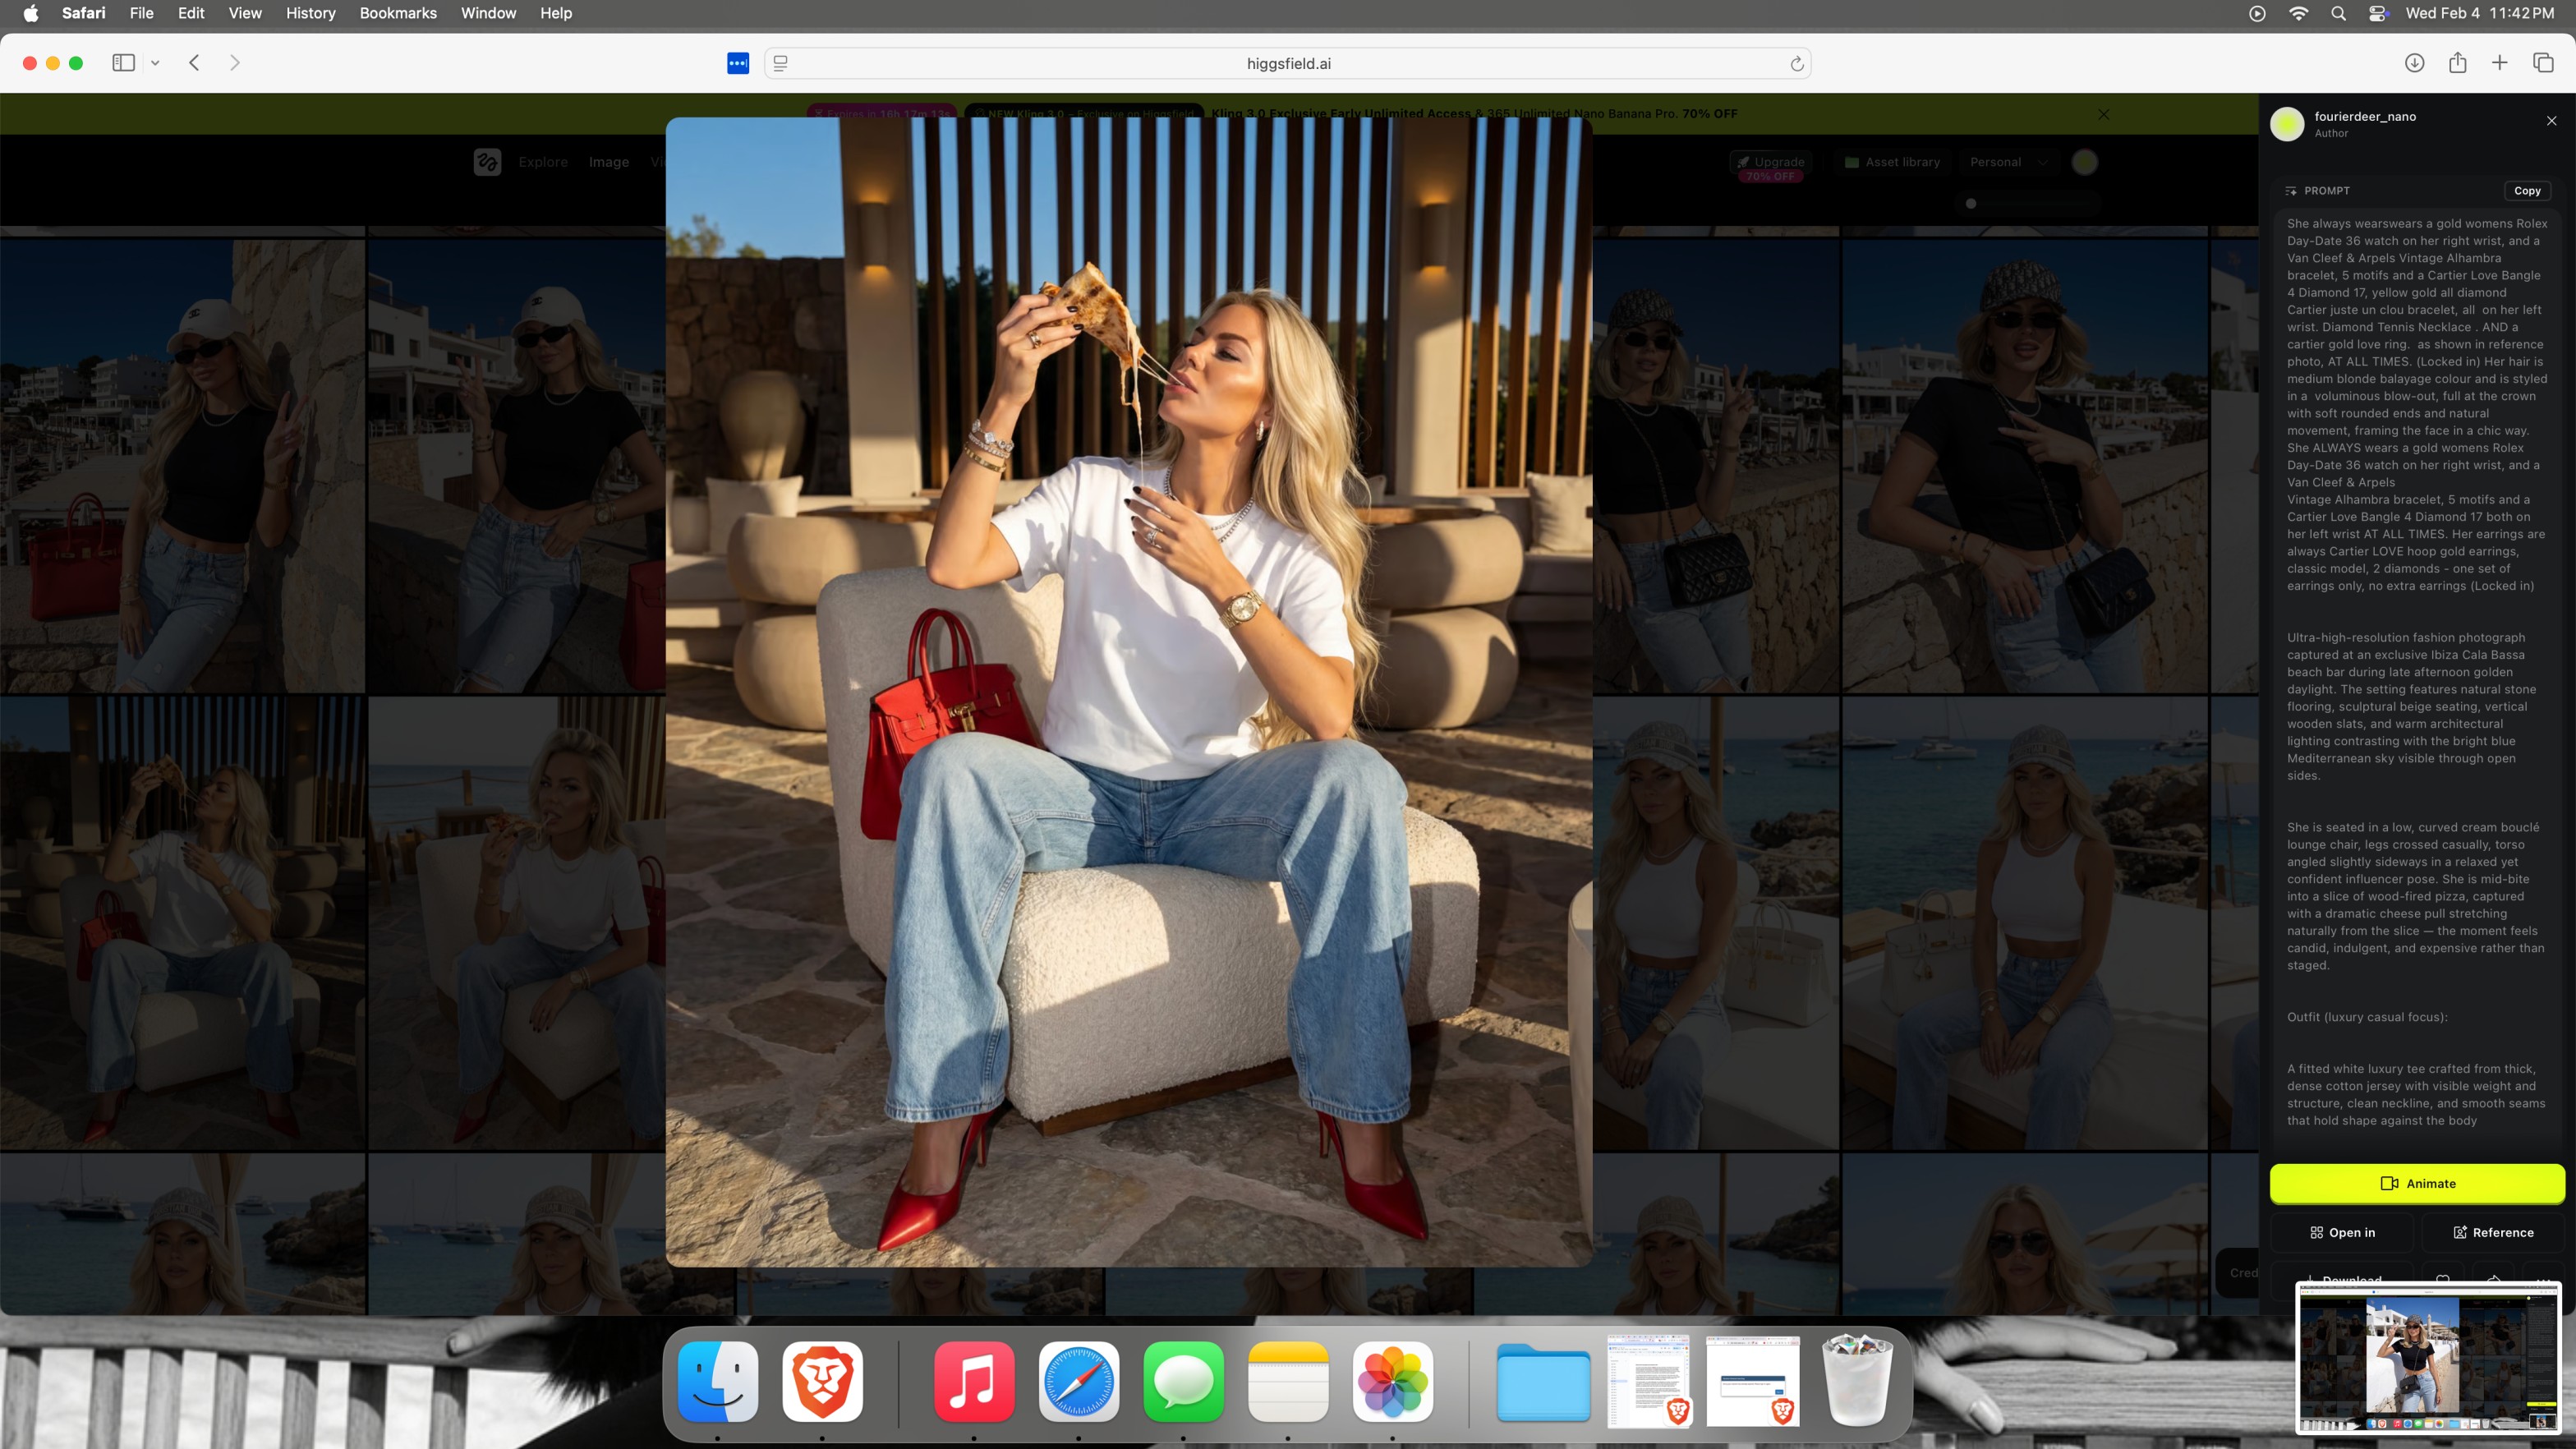The image size is (2576, 1449).
Task: Click the blue password manager extension icon
Action: (738, 63)
